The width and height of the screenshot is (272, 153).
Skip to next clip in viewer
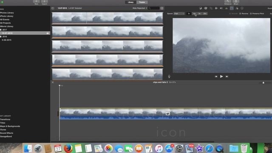click(x=227, y=76)
